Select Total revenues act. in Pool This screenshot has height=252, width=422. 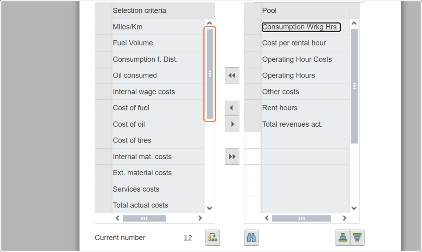point(305,124)
